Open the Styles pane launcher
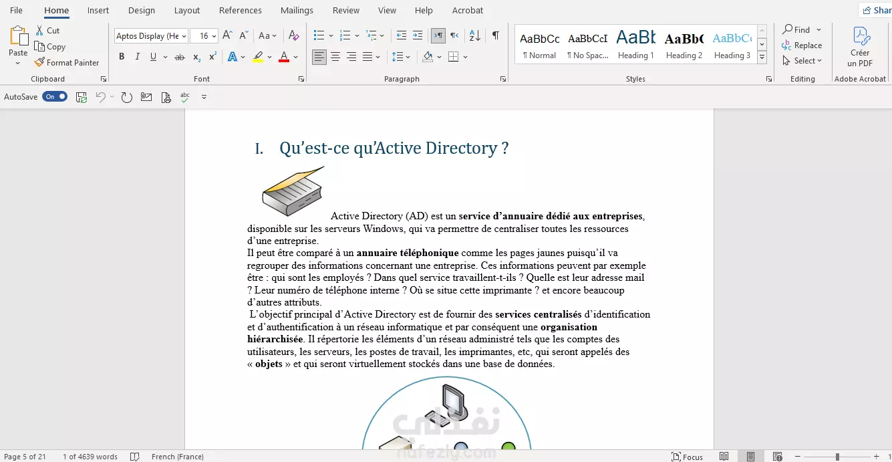Screen dimensions: 892x462 tap(768, 79)
